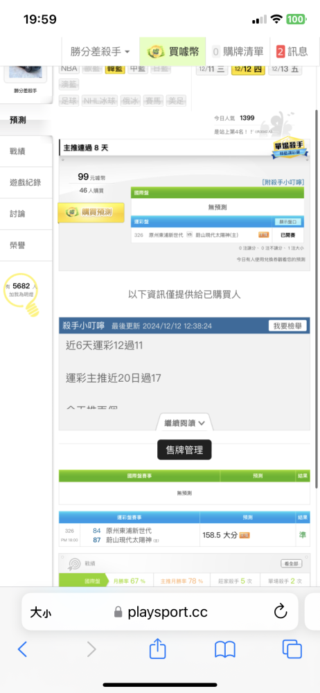Tap the Wi-Fi icon in status bar
This screenshot has height=693, width=320.
[276, 19]
